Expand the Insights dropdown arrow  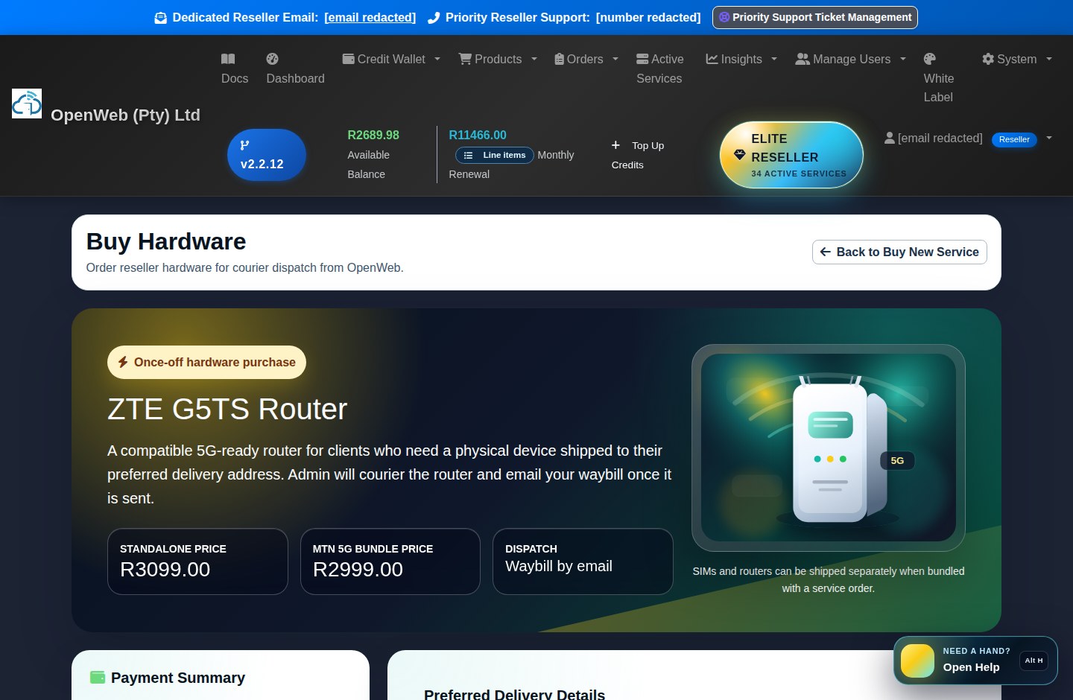[774, 59]
